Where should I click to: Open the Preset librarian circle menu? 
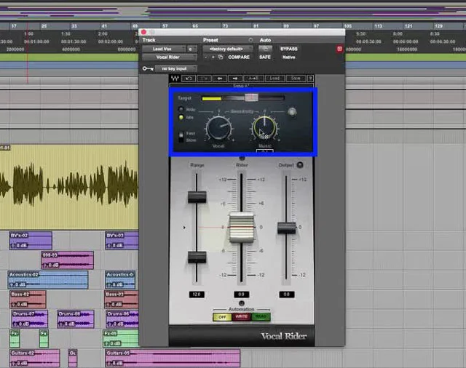pos(250,40)
